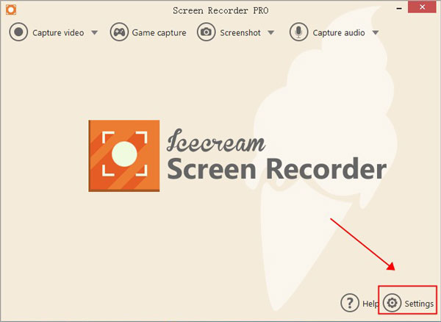Screen dimensions: 441x322
Task: Open Settings via the gear icon
Action: tap(392, 303)
